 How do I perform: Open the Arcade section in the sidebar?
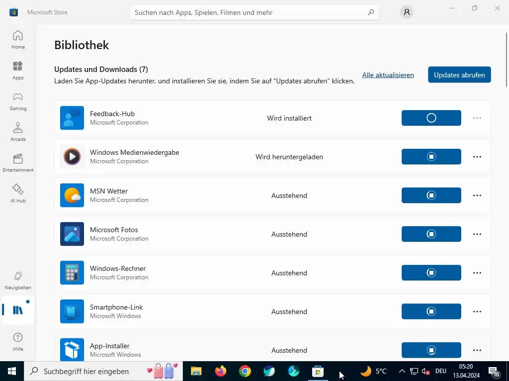click(x=18, y=132)
